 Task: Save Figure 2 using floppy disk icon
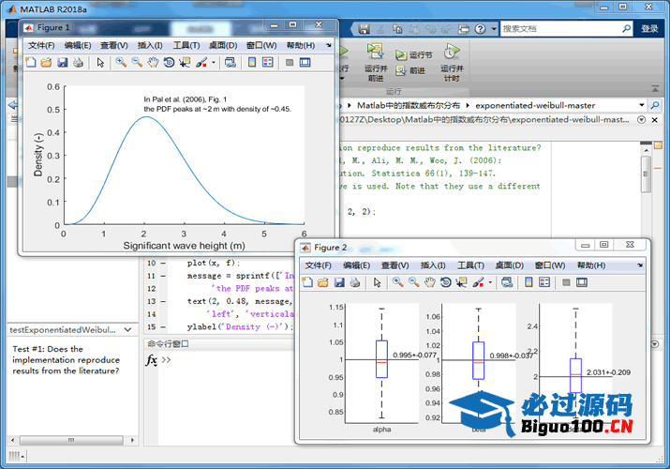(x=339, y=282)
